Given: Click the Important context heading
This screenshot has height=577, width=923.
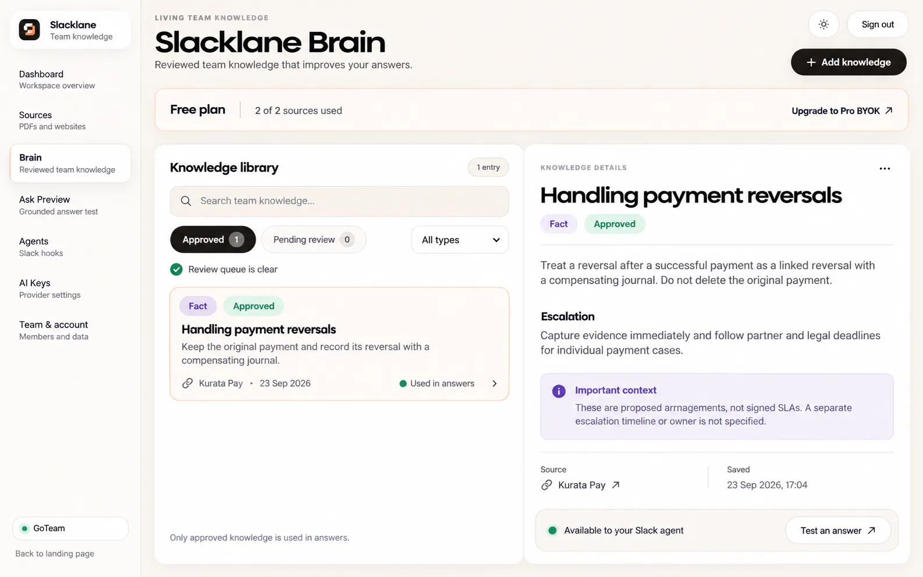Looking at the screenshot, I should [616, 390].
